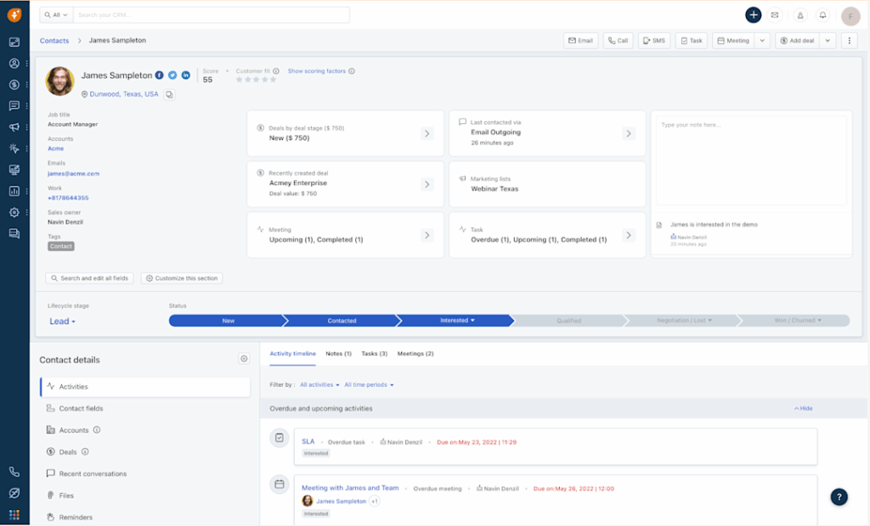Click the SMS action button
The height and width of the screenshot is (526, 870).
(654, 41)
